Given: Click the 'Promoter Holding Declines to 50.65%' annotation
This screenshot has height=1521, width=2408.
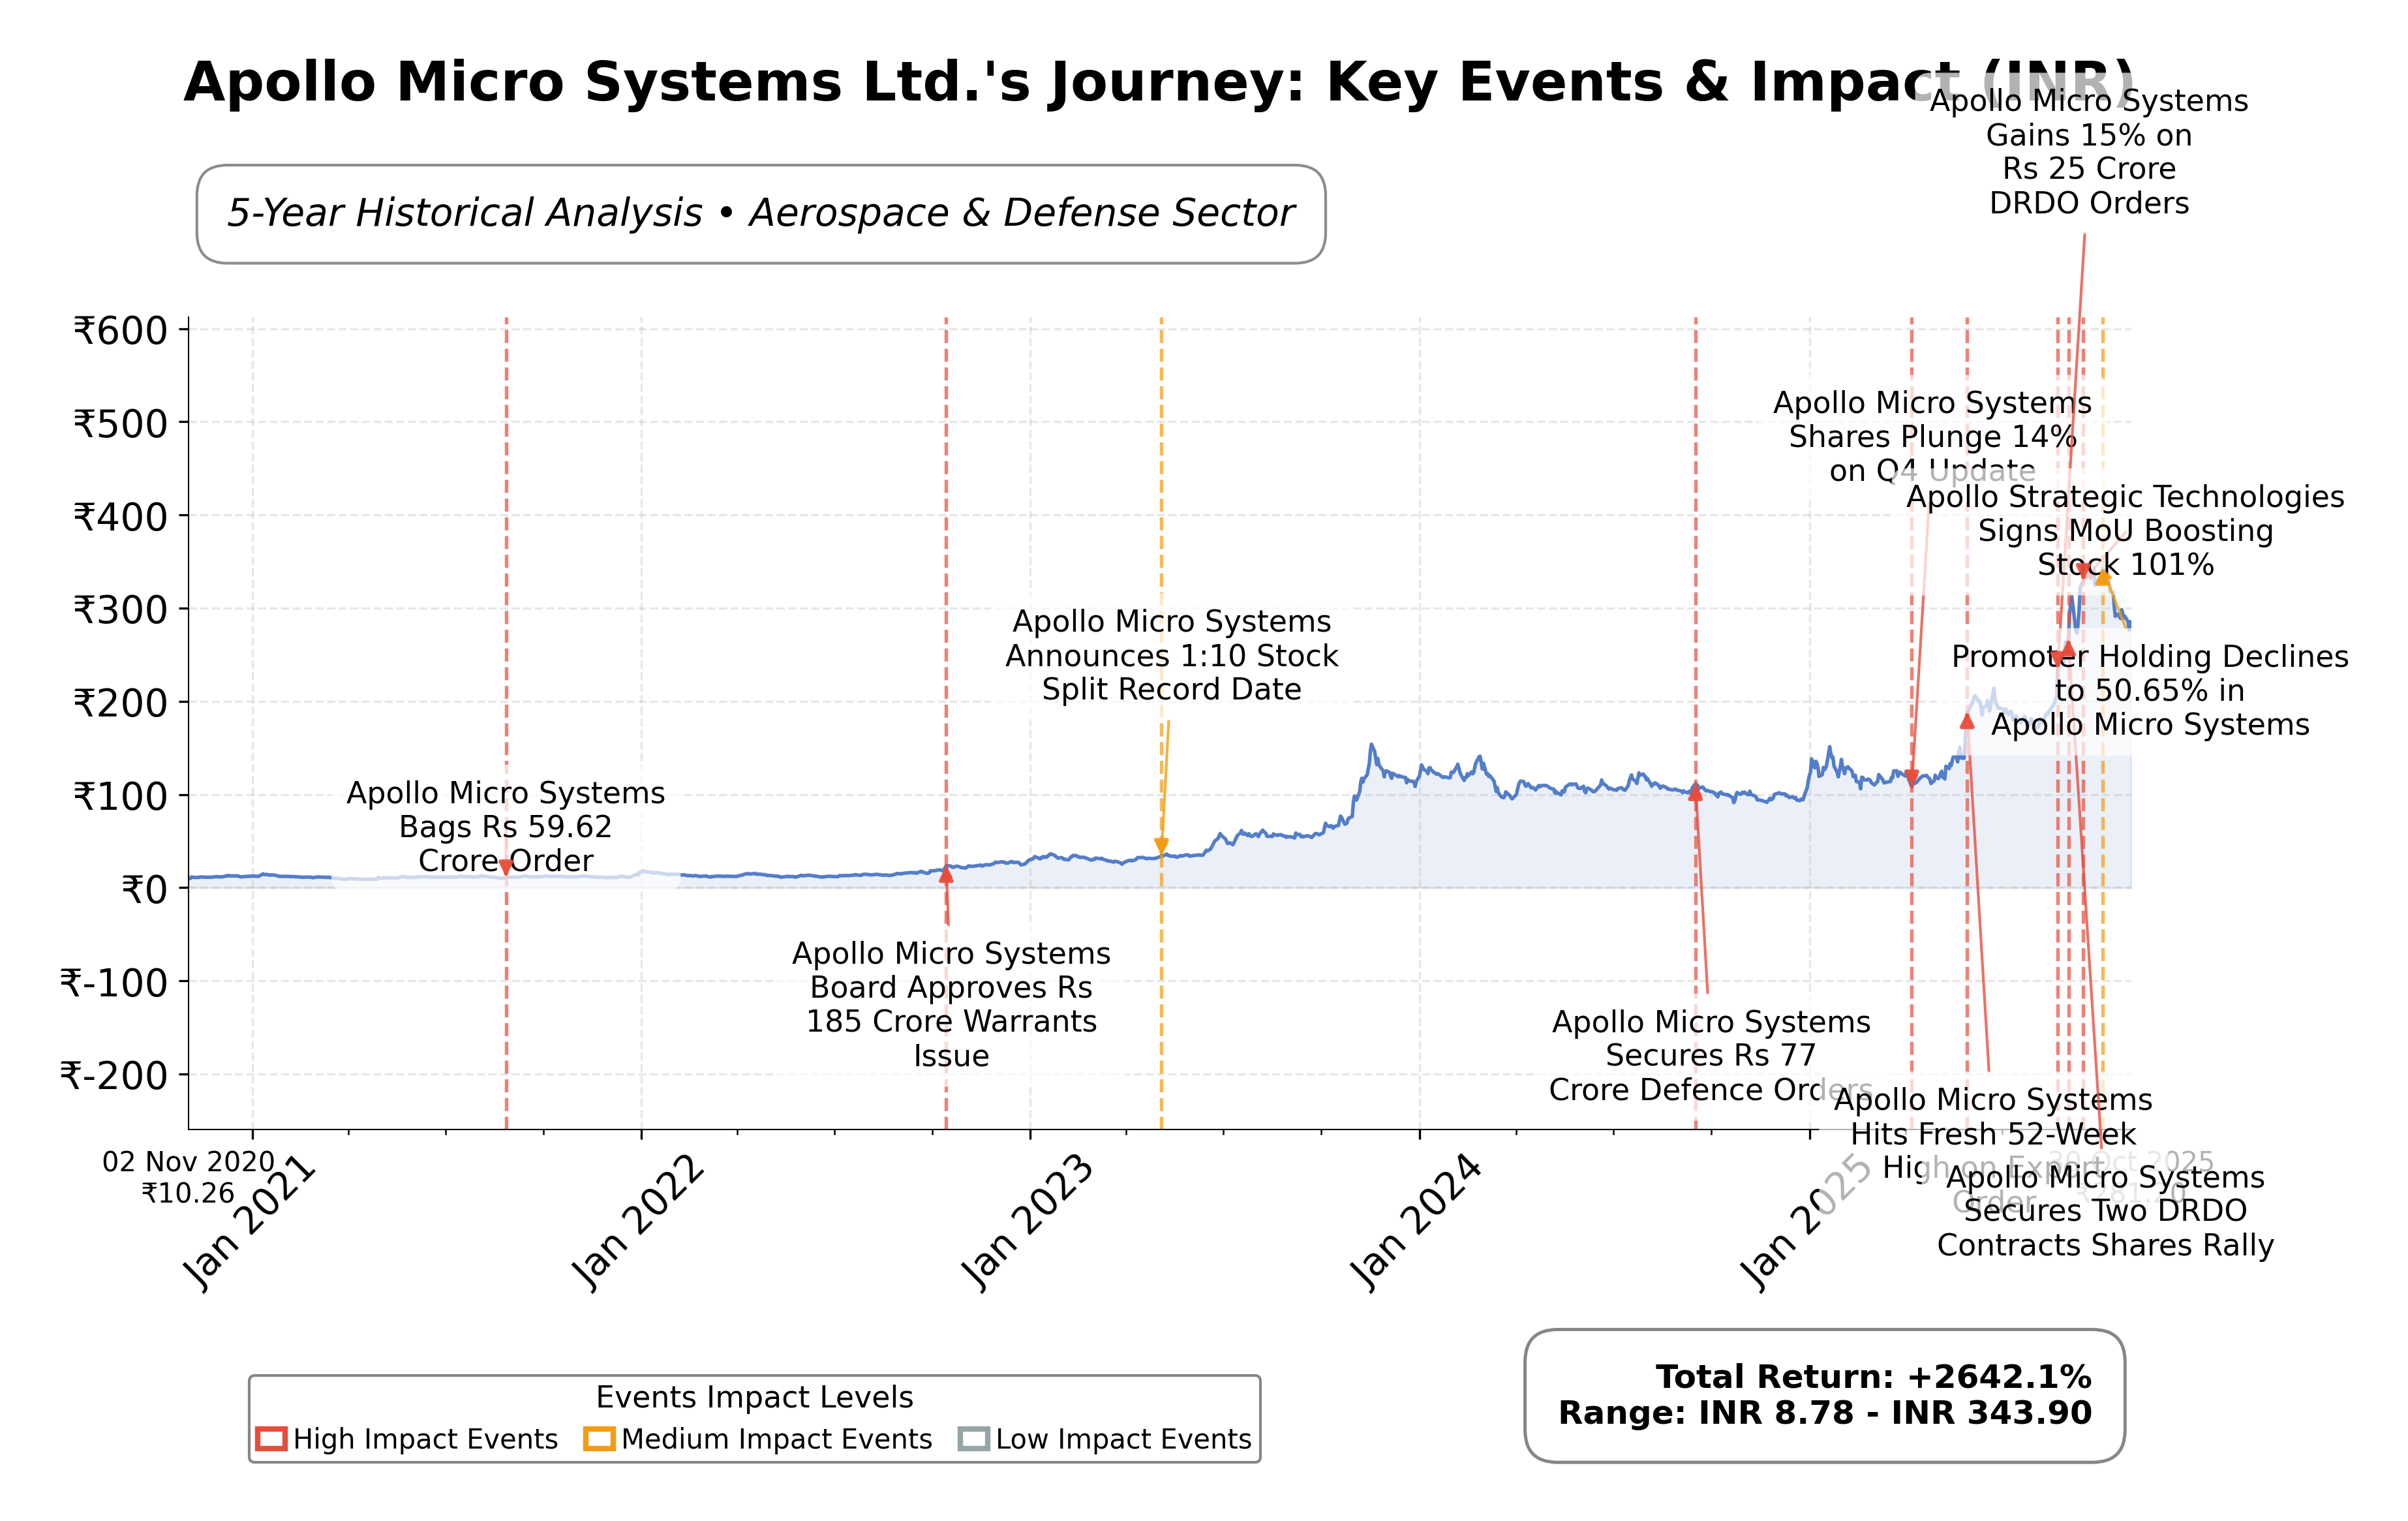Looking at the screenshot, I should coord(2150,690).
